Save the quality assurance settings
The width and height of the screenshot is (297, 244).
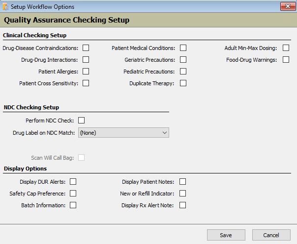pos(226,235)
